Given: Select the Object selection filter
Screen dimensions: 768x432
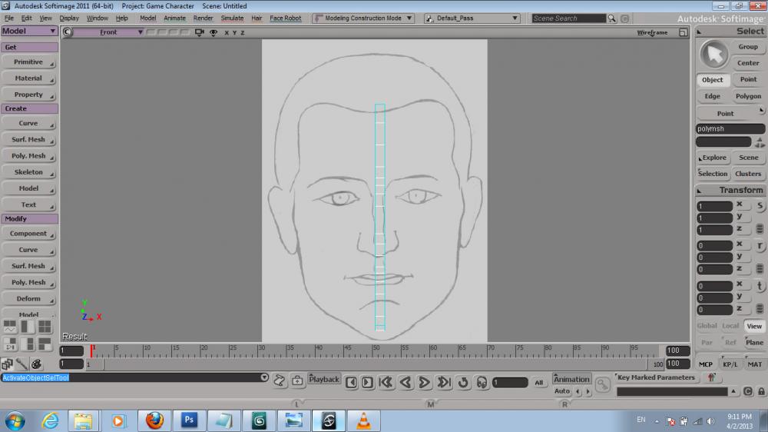Looking at the screenshot, I should point(712,80).
